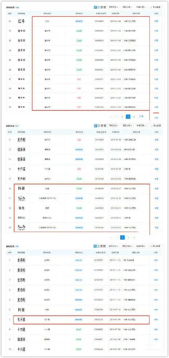The width and height of the screenshot is (169, 358).
Task: Open the Peppa Pig trademark image in row 17
Action: point(21,198)
